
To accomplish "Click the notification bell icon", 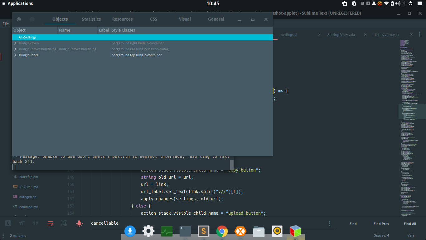I will click(374, 3).
